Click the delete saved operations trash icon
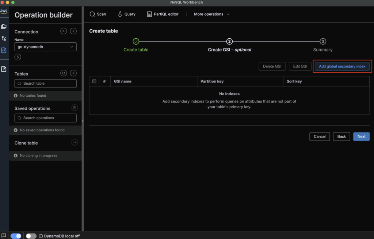The image size is (374, 239). (74, 108)
